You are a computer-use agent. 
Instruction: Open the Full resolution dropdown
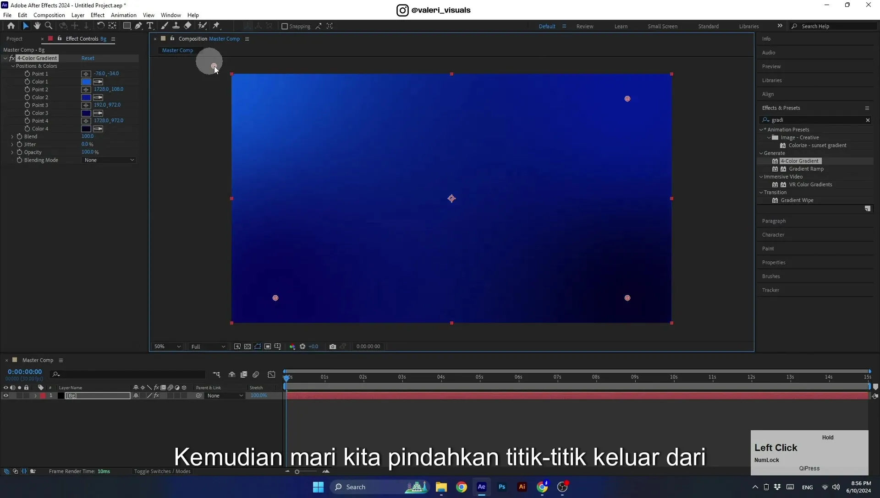pyautogui.click(x=208, y=346)
